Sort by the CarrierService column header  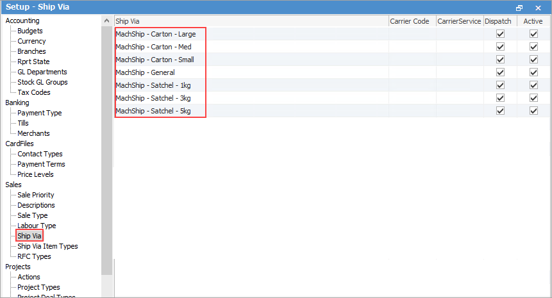pyautogui.click(x=460, y=21)
